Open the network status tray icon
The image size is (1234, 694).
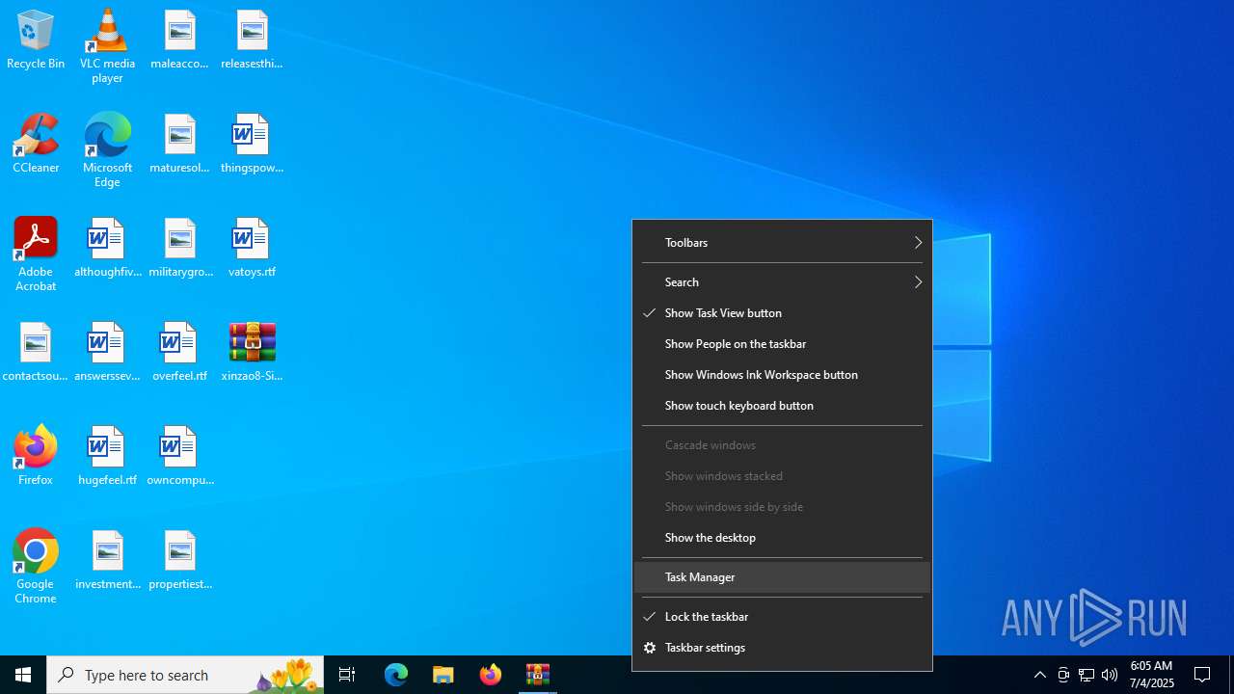1086,675
